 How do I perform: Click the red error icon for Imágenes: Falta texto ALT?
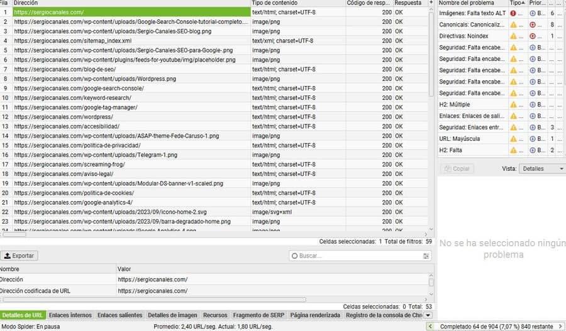click(513, 13)
